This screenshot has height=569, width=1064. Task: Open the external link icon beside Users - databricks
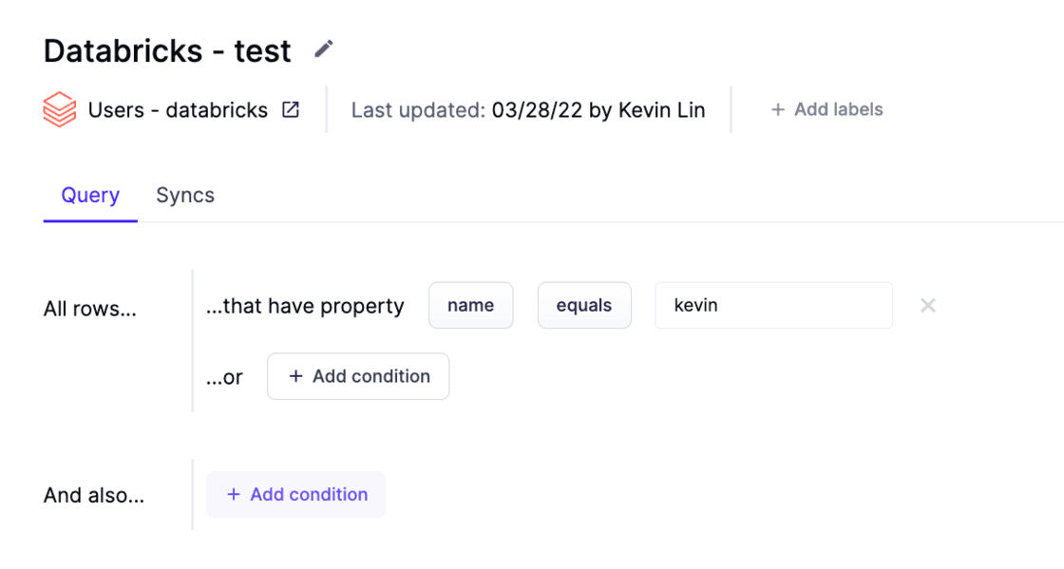click(291, 110)
